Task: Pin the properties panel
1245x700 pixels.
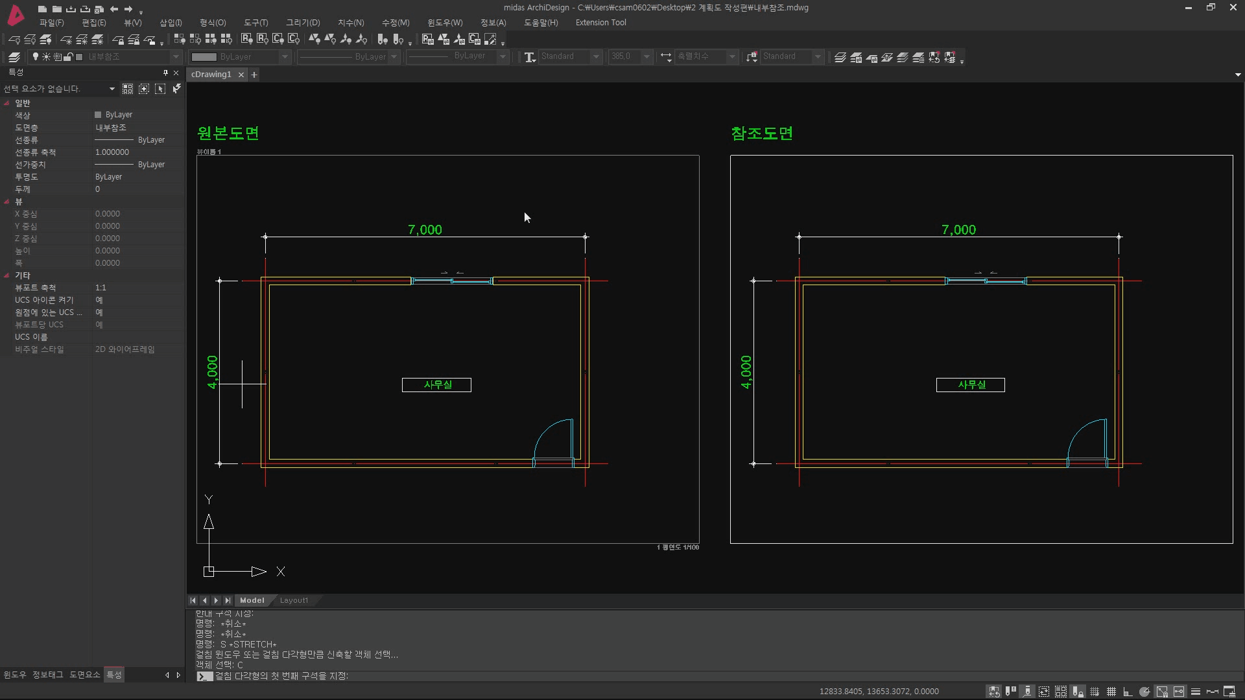Action: 165,73
